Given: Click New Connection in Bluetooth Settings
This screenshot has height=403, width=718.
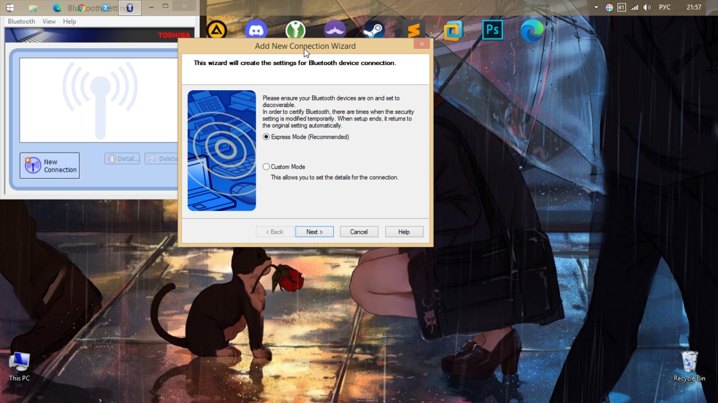Looking at the screenshot, I should [49, 165].
